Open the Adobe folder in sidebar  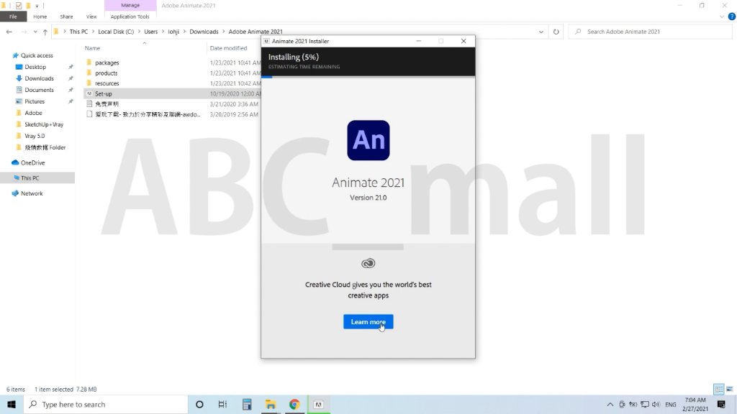click(x=33, y=113)
